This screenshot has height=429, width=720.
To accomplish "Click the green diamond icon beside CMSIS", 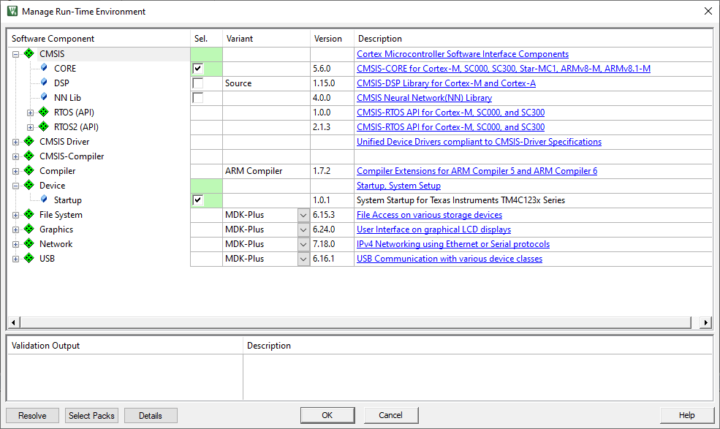I will [29, 54].
